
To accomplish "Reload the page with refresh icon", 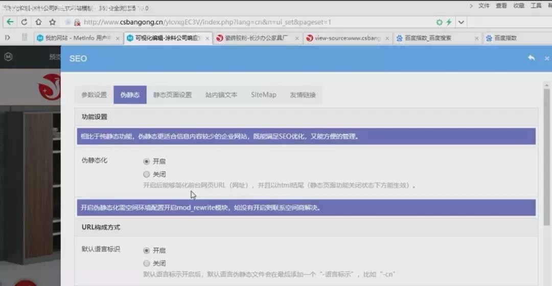I will (x=24, y=22).
